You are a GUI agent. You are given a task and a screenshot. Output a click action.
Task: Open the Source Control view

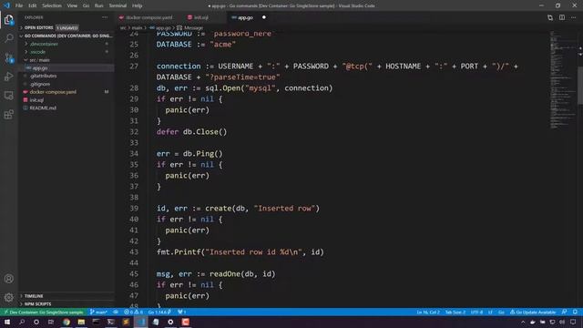coord(9,57)
